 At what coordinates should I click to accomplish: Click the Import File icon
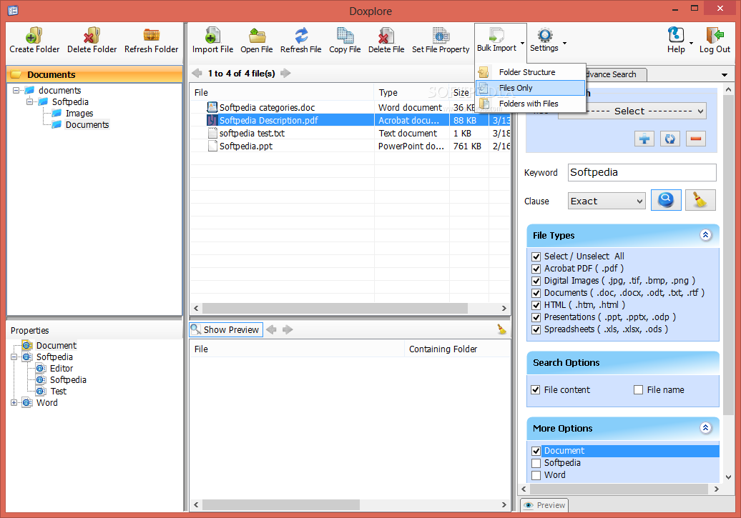click(x=212, y=36)
